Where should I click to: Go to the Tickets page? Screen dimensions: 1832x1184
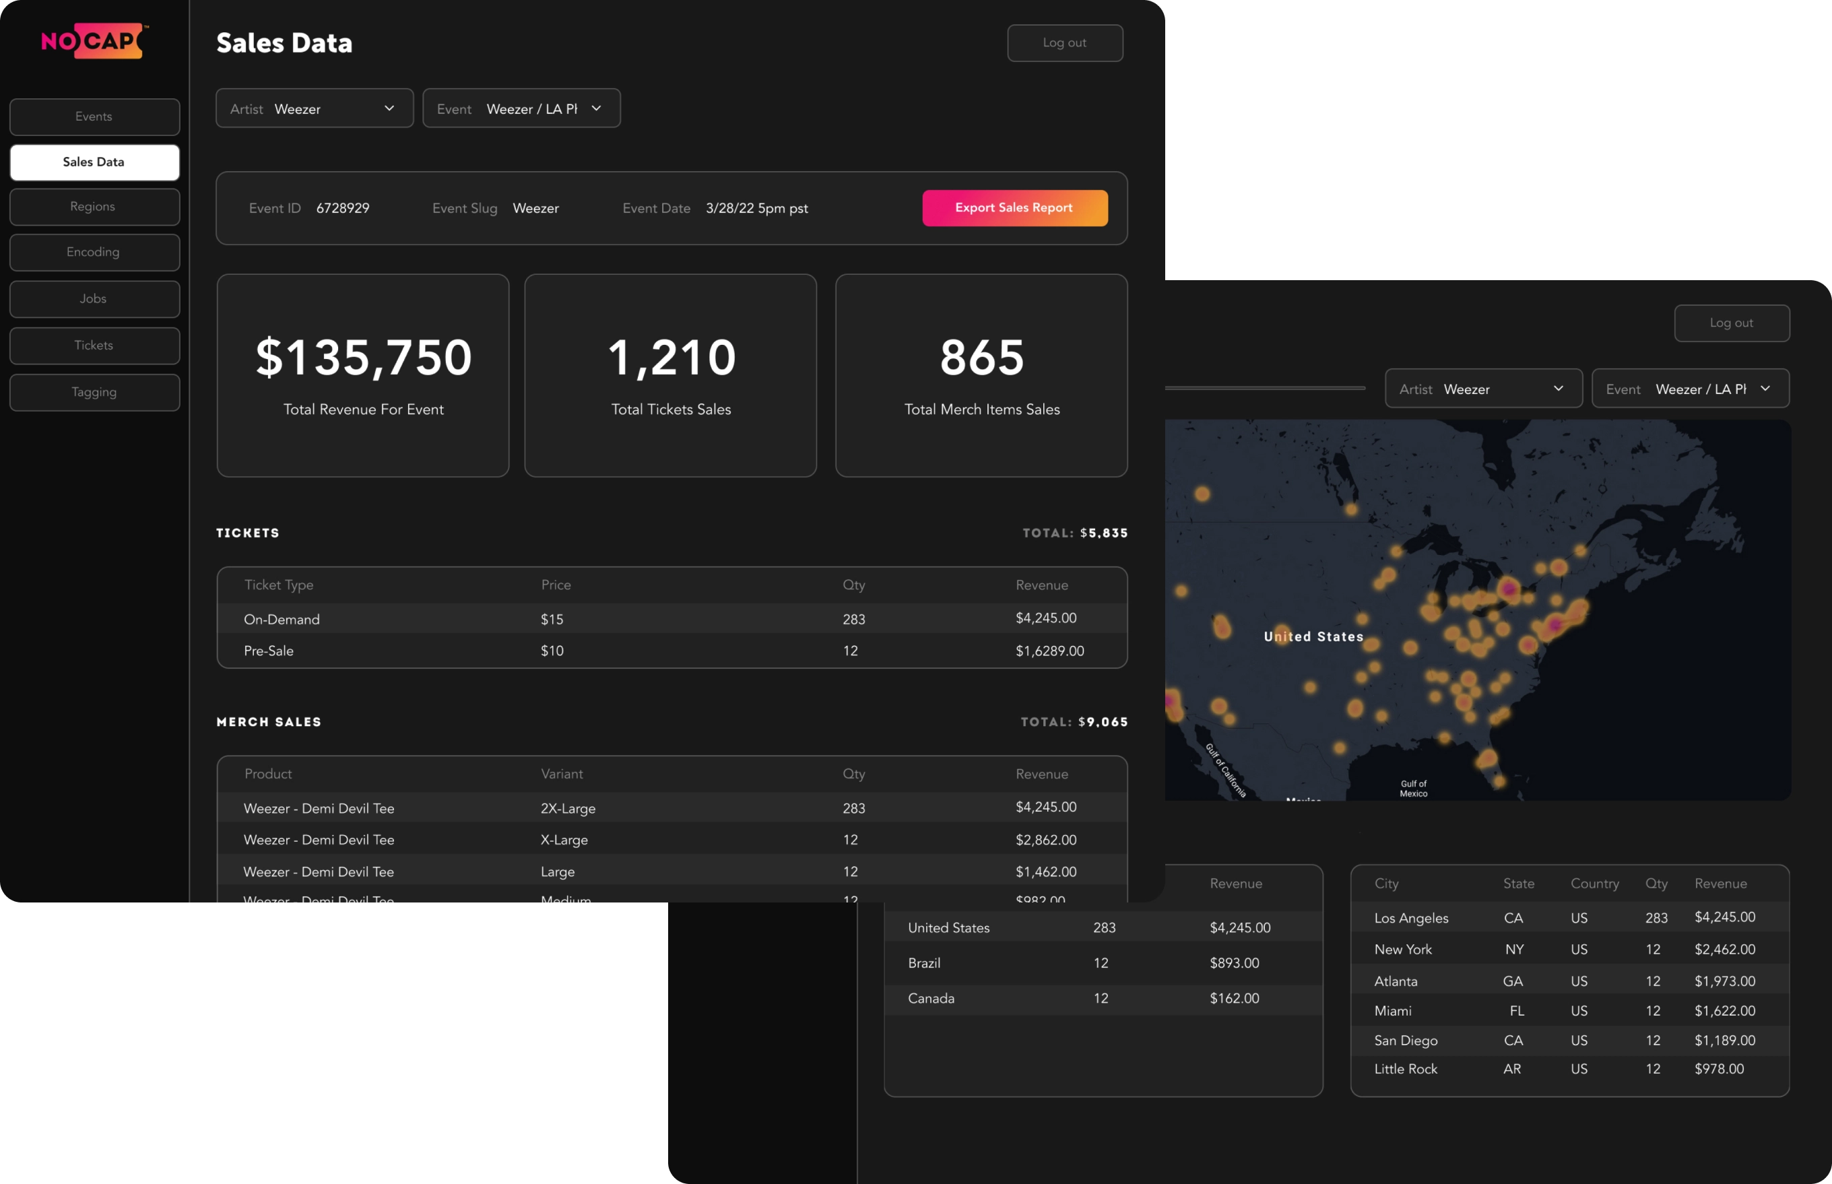(94, 346)
